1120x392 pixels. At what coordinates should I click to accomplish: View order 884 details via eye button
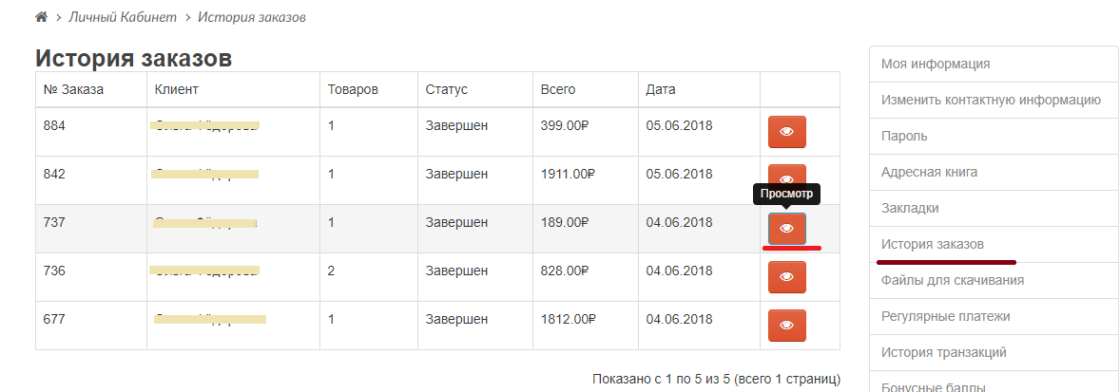[786, 132]
